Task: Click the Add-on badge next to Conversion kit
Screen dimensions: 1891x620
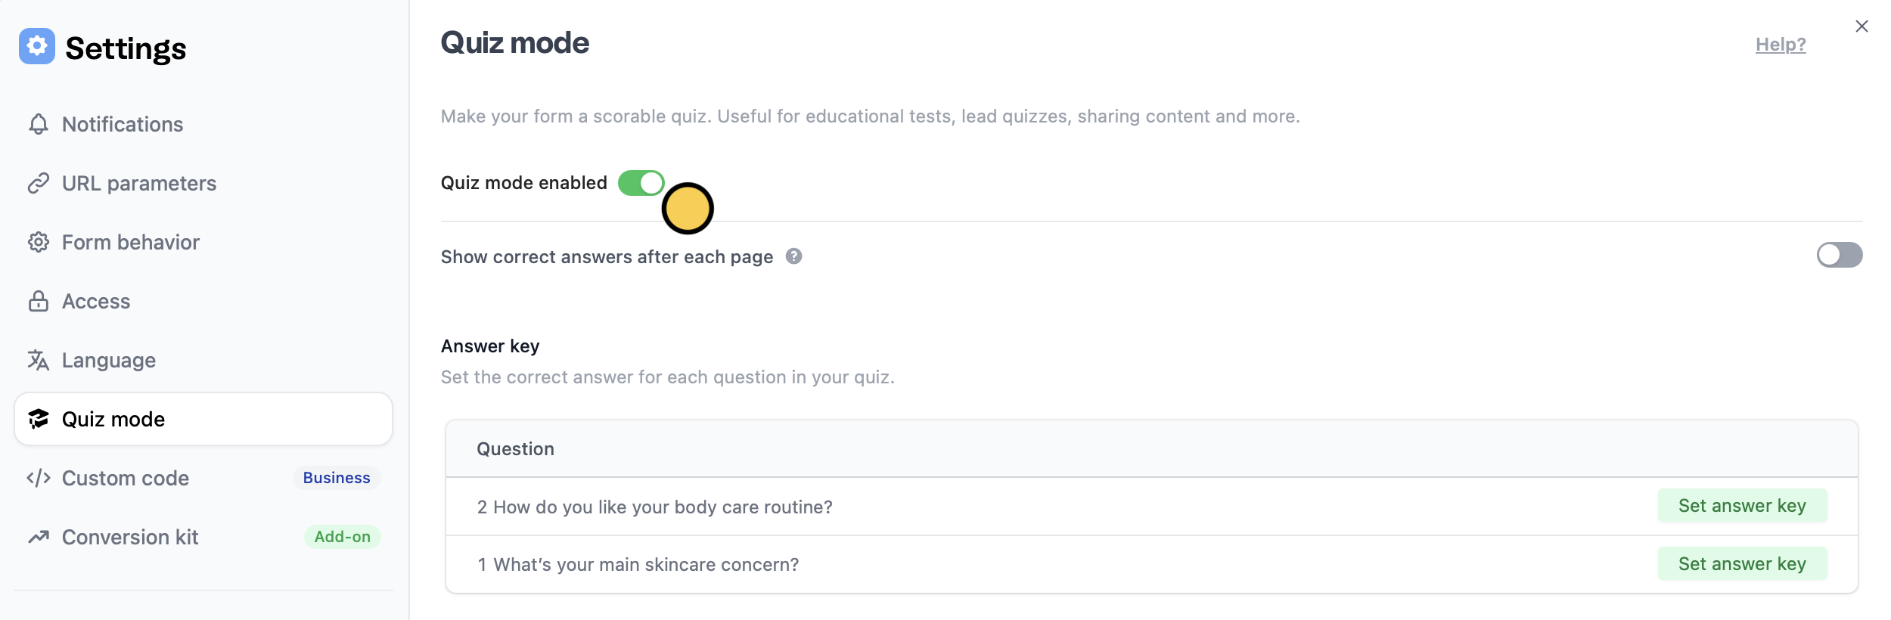Action: point(342,537)
